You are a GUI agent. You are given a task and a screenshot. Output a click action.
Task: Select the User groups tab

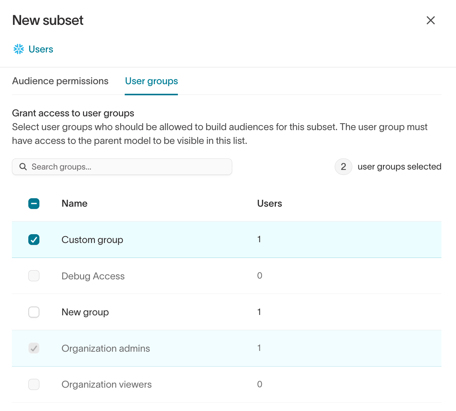click(151, 81)
